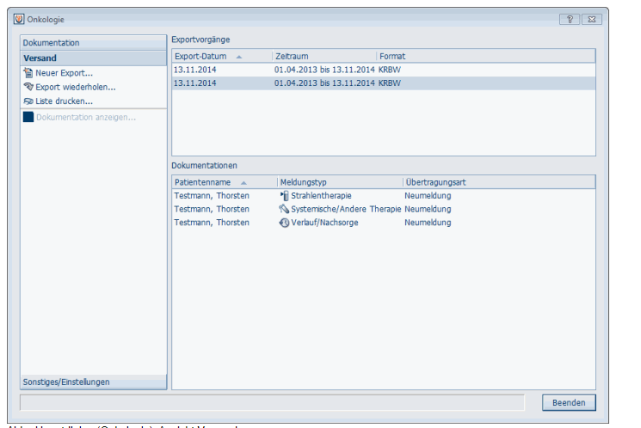Choose Export wiederholen...
This screenshot has width=641, height=428.
[76, 87]
